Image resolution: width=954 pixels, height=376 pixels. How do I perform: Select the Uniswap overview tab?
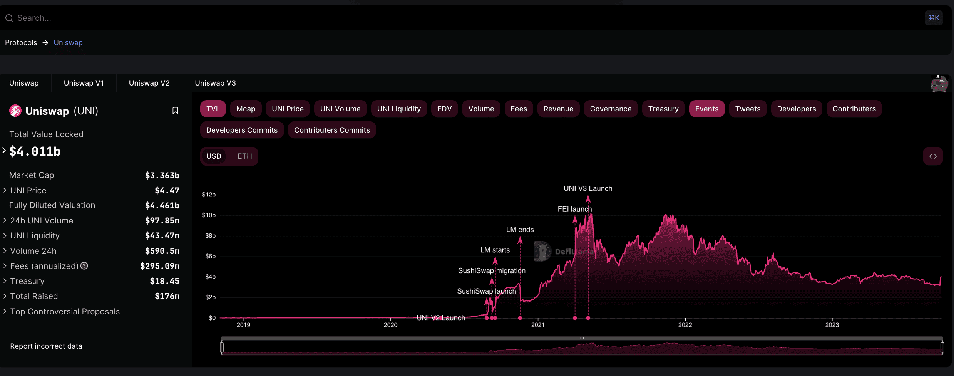click(24, 83)
